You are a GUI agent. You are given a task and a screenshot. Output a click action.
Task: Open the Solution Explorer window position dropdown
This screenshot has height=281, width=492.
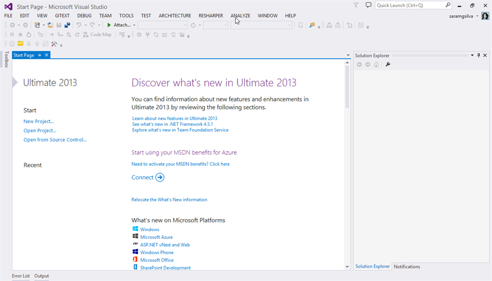[x=472, y=56]
